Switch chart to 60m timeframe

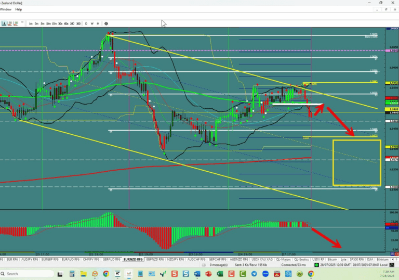tap(66, 23)
